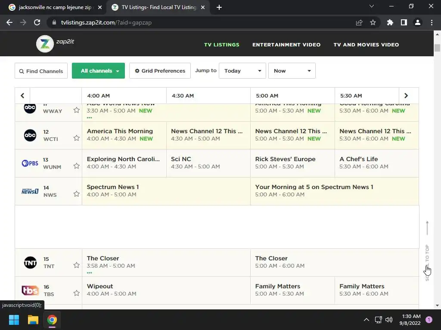Show hidden system tray icons
441x330 pixels.
pyautogui.click(x=366, y=320)
